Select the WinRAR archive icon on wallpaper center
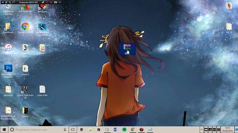This screenshot has width=238, height=133. 127,49
